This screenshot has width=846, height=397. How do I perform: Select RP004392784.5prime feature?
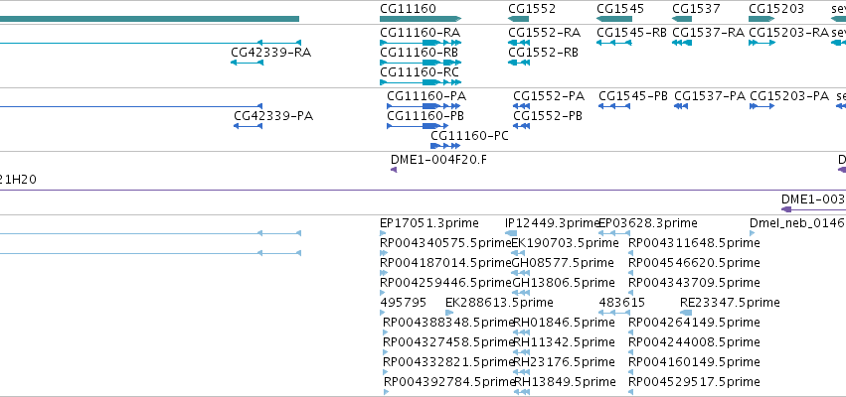point(450,382)
